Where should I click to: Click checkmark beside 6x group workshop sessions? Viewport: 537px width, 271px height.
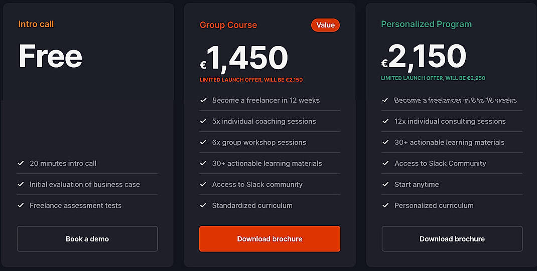[203, 142]
